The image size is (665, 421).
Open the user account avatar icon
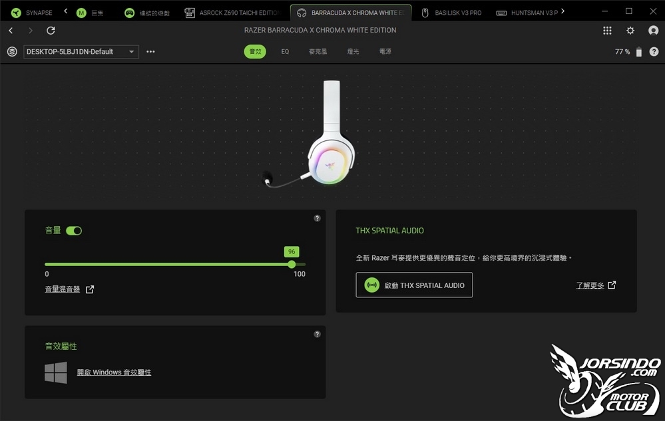click(x=654, y=31)
